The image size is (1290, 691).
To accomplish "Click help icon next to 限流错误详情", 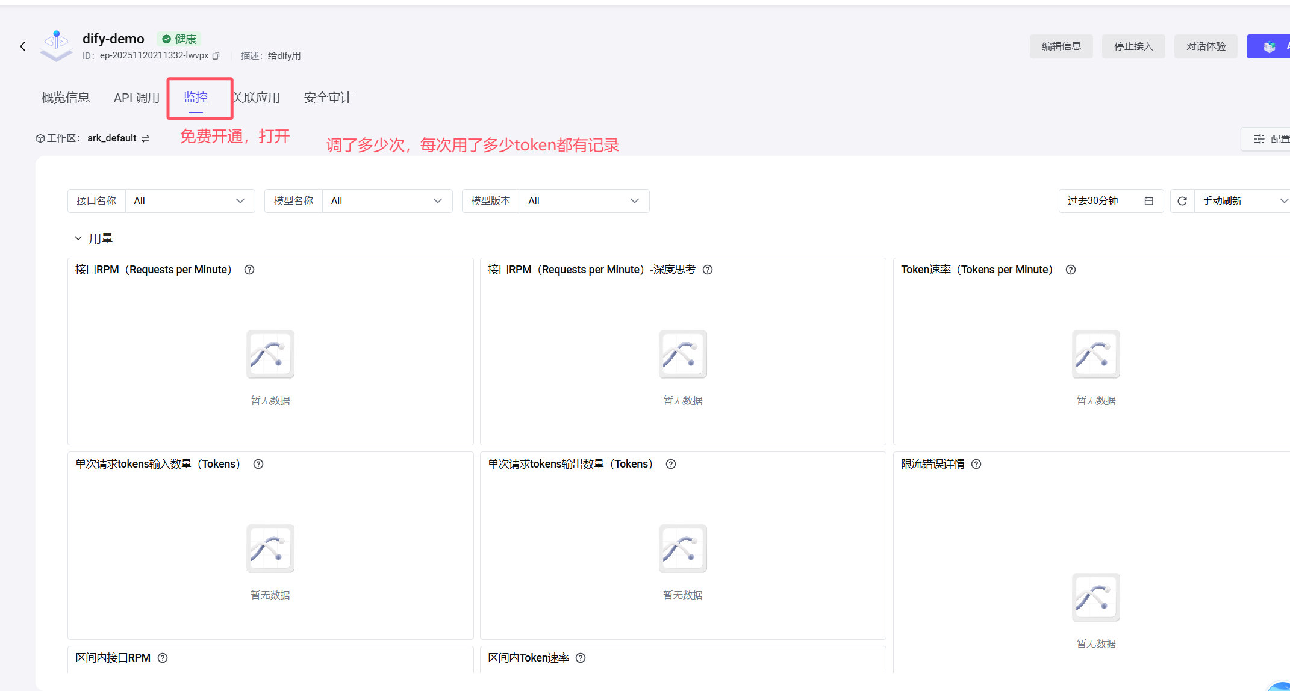I will point(976,464).
